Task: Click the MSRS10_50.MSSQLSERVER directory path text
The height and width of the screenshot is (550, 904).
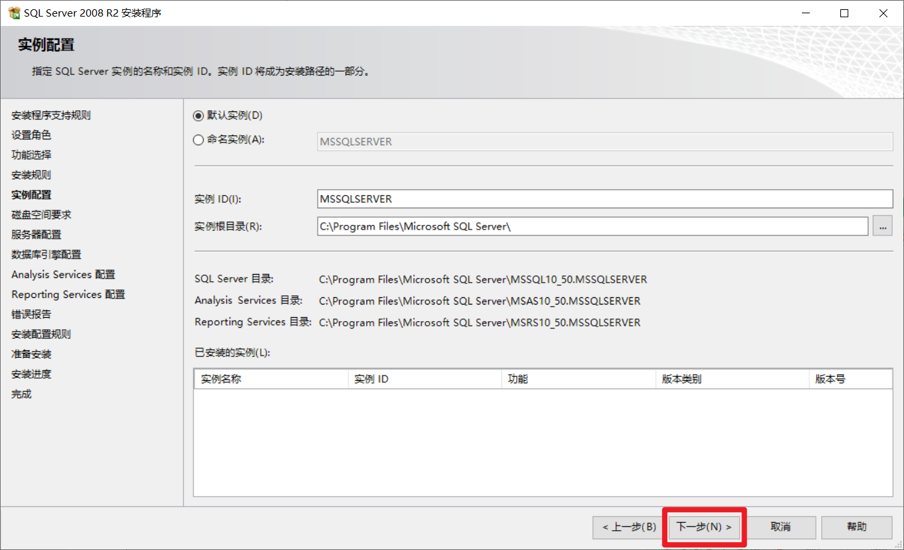Action: 480,322
